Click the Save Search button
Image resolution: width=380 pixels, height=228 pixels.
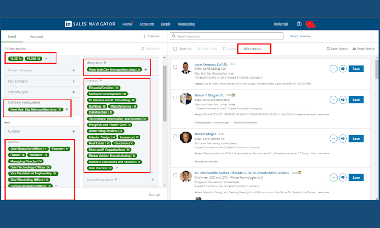pos(337,49)
